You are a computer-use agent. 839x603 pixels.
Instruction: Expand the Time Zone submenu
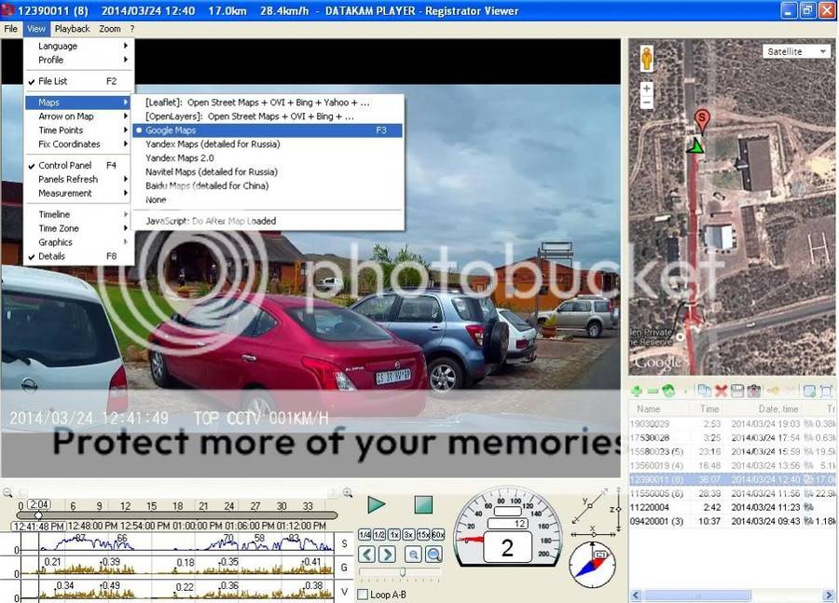point(59,228)
